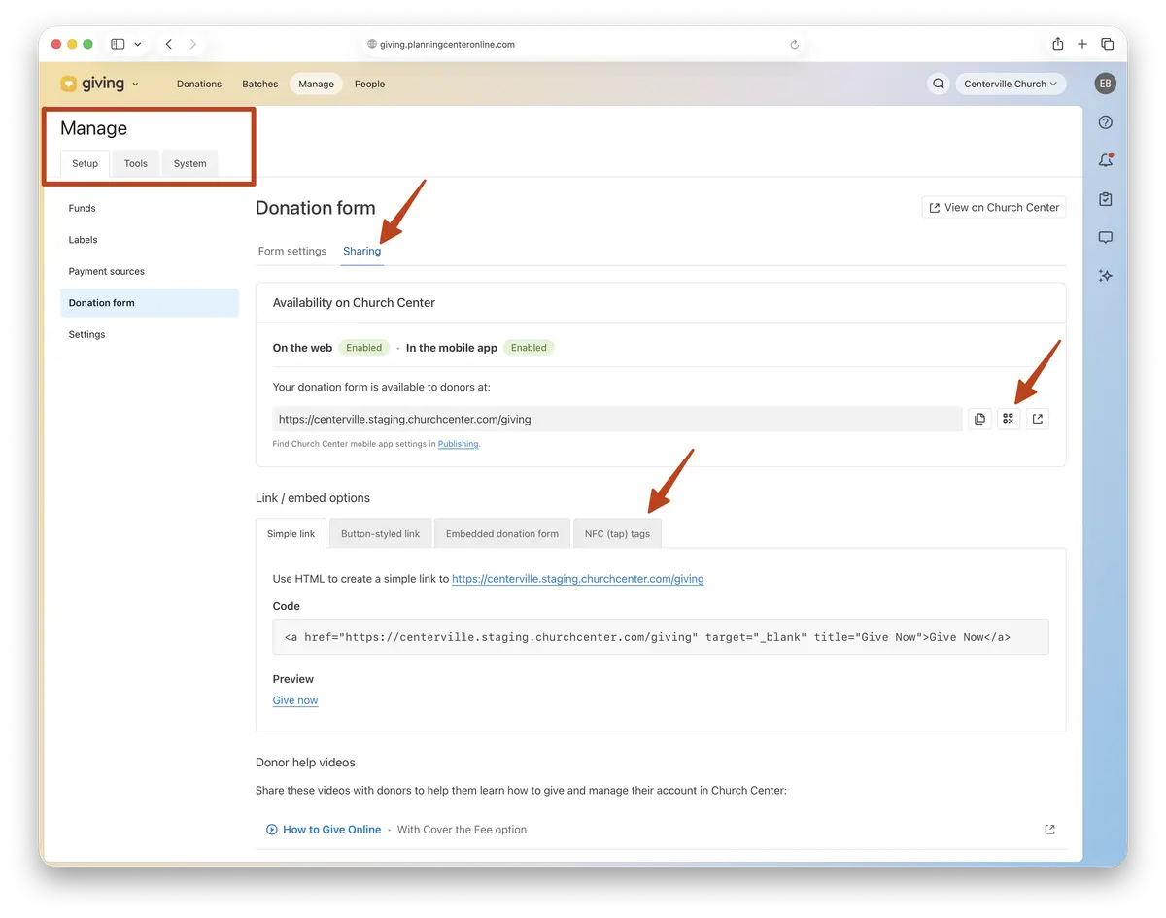The width and height of the screenshot is (1166, 918).
Task: Reload the page in the browser
Action: 795,44
